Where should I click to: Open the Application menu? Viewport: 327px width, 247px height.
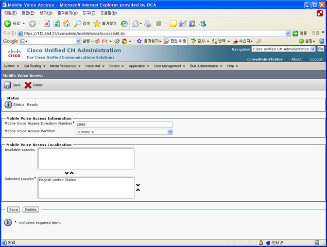pos(139,66)
